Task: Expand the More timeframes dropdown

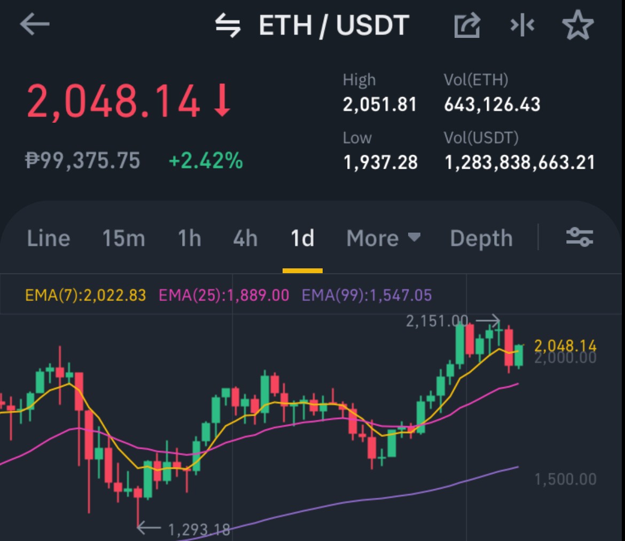Action: click(x=383, y=238)
